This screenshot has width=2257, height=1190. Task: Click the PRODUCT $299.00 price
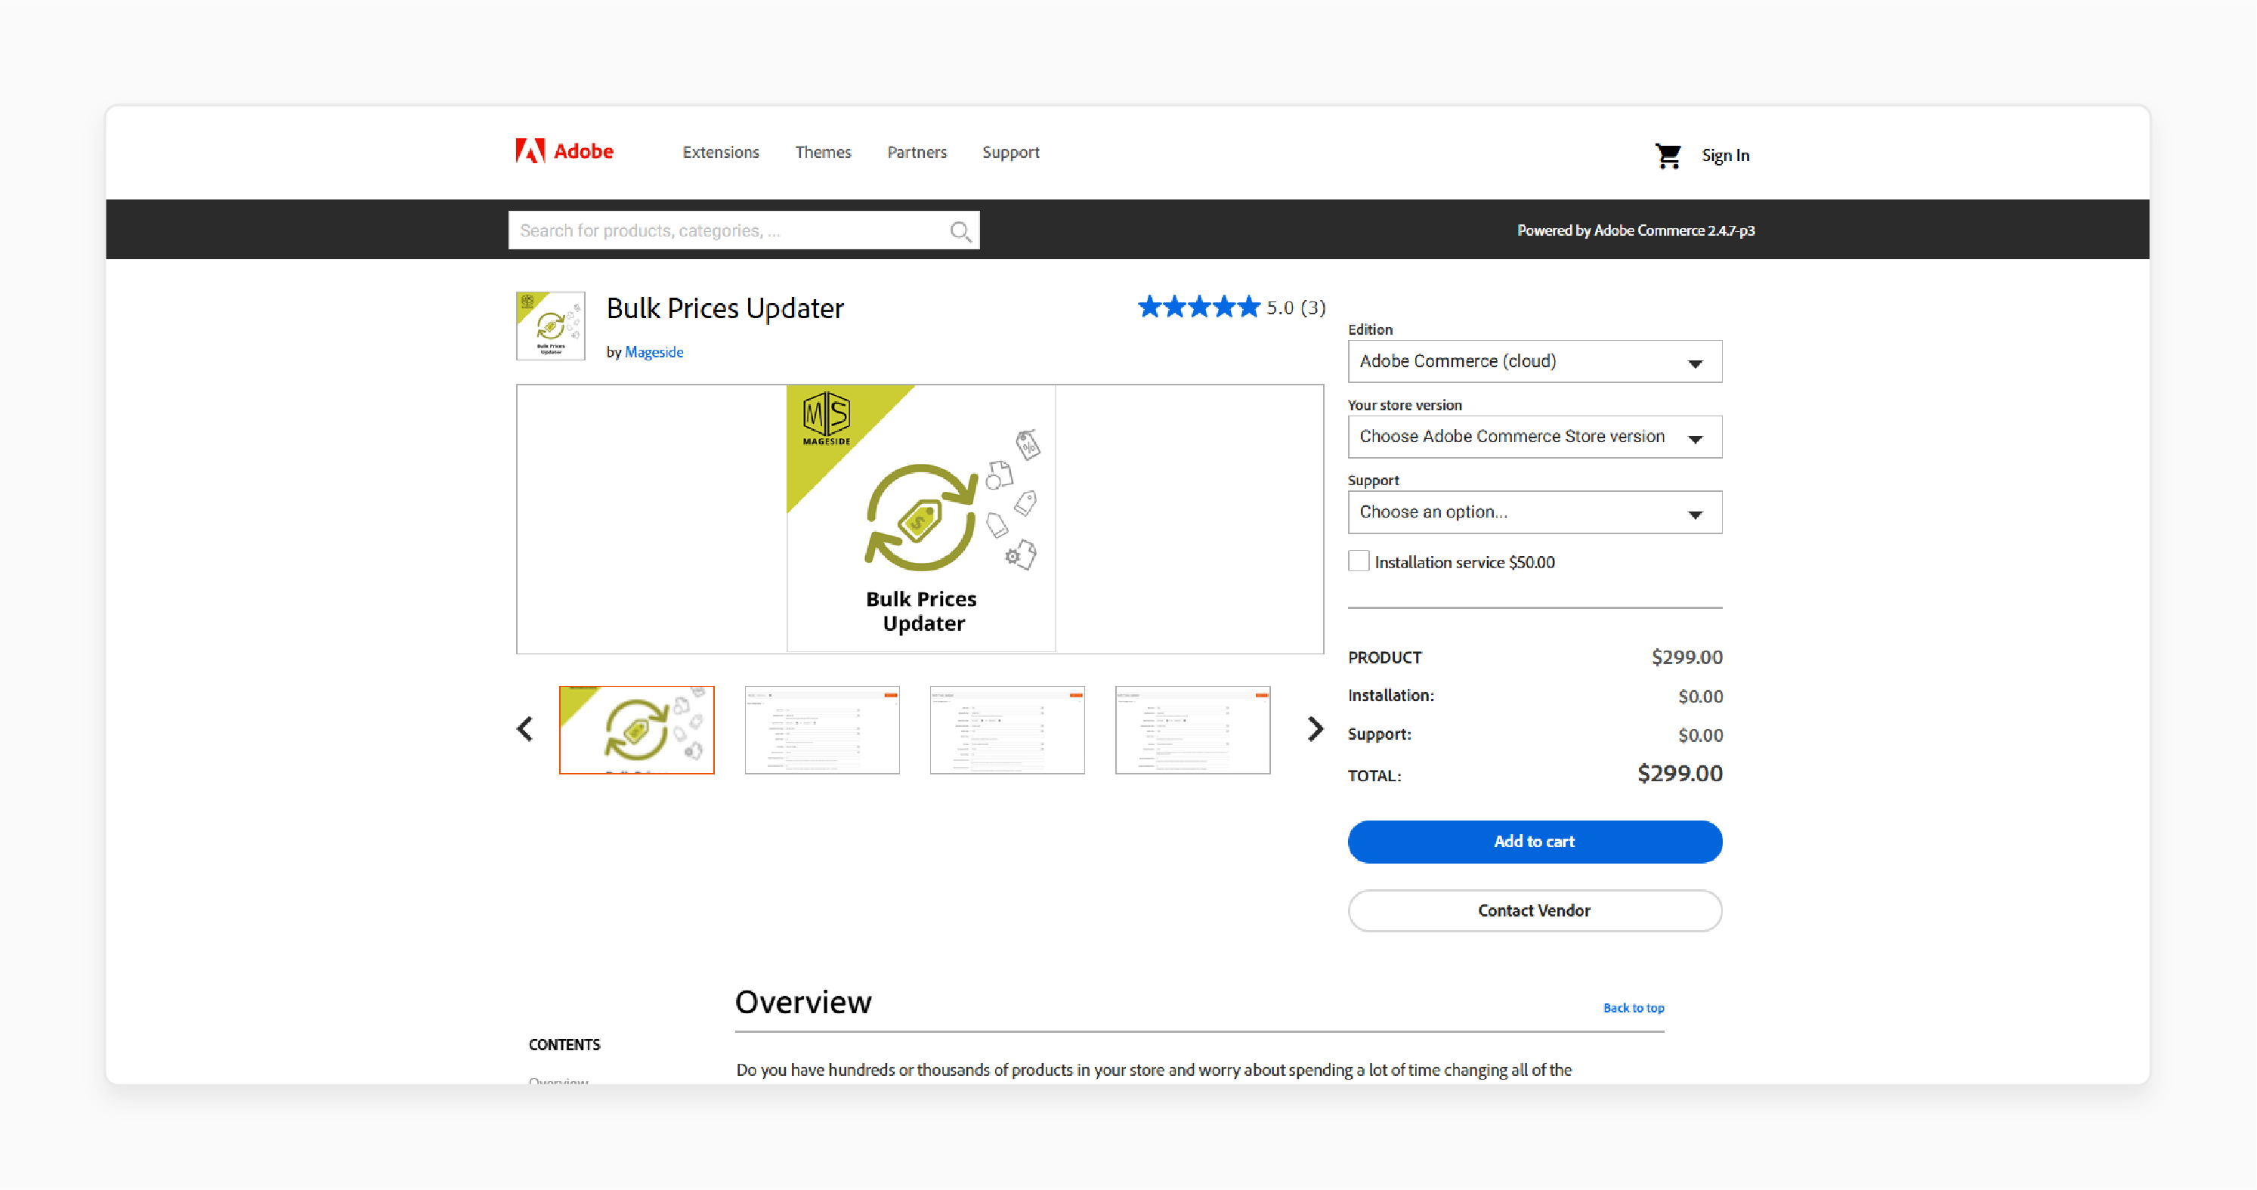click(1687, 657)
